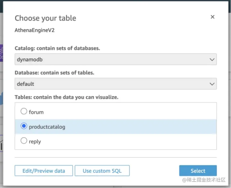Select the forum table radio button
The height and width of the screenshot is (188, 231).
click(x=24, y=112)
